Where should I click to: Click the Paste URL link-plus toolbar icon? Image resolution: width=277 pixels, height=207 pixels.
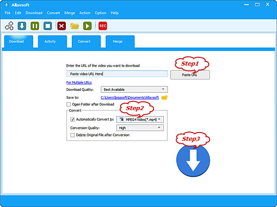point(9,26)
